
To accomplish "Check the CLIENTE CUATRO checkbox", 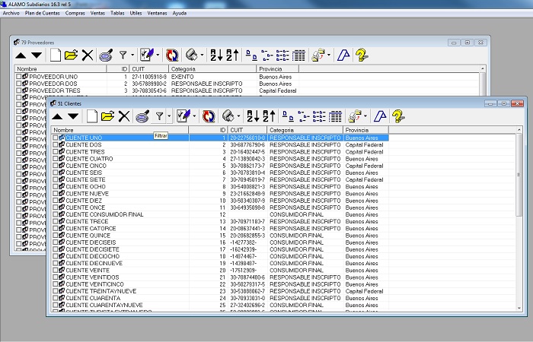I will tap(55, 159).
